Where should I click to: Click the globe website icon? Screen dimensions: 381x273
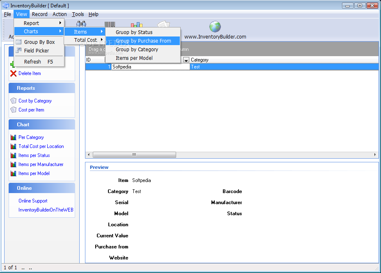point(215,27)
